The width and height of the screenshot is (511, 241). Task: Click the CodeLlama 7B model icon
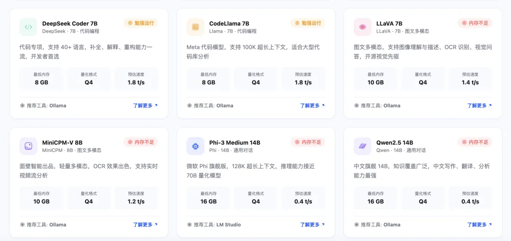[195, 27]
